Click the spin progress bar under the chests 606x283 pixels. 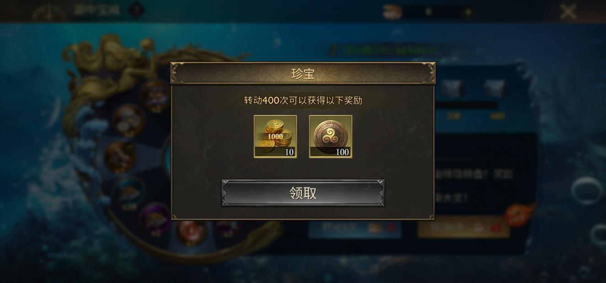467,106
